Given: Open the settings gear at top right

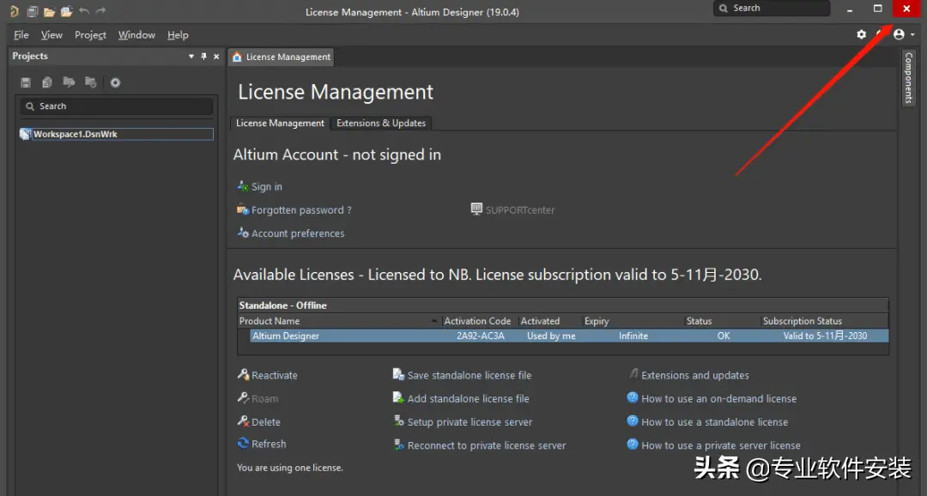Looking at the screenshot, I should pyautogui.click(x=862, y=34).
